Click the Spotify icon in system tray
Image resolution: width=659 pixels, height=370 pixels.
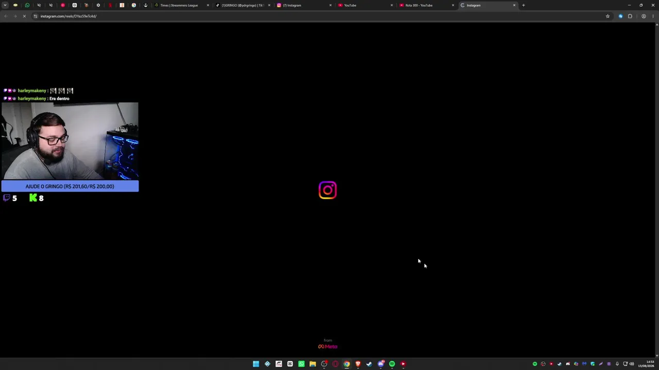(x=535, y=364)
